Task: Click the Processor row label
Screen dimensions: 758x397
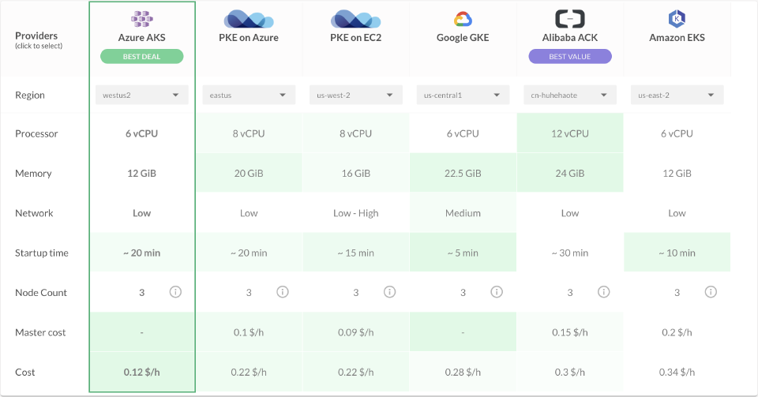Action: (x=36, y=134)
